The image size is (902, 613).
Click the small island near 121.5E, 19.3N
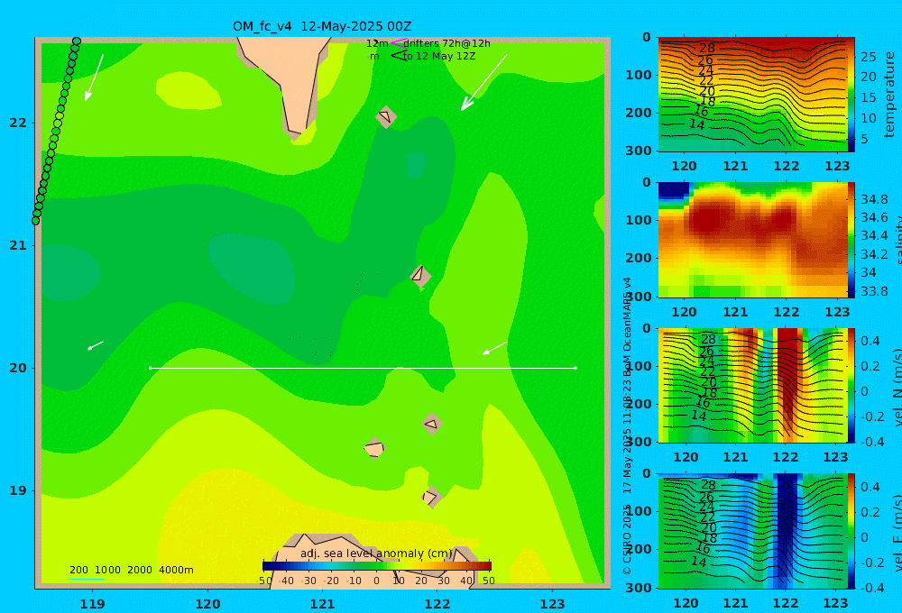click(374, 448)
